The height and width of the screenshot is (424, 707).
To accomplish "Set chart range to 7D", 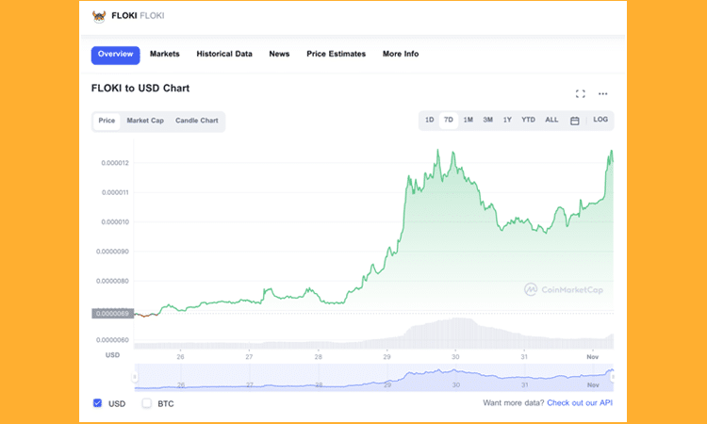I will (x=448, y=120).
